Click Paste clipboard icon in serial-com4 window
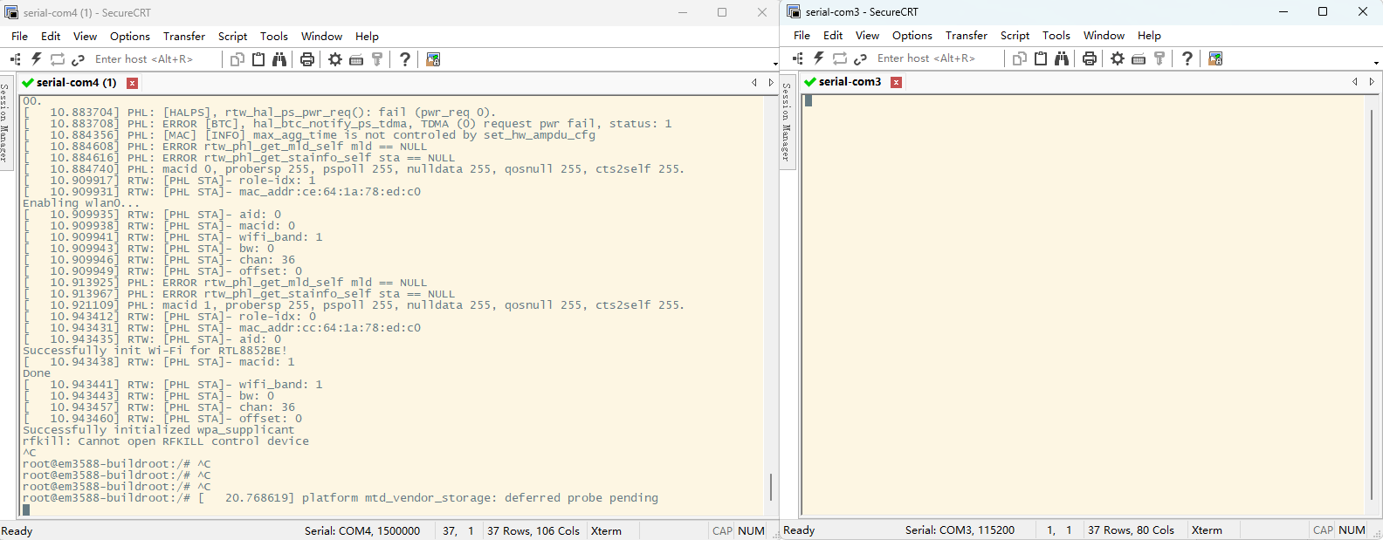 [258, 59]
